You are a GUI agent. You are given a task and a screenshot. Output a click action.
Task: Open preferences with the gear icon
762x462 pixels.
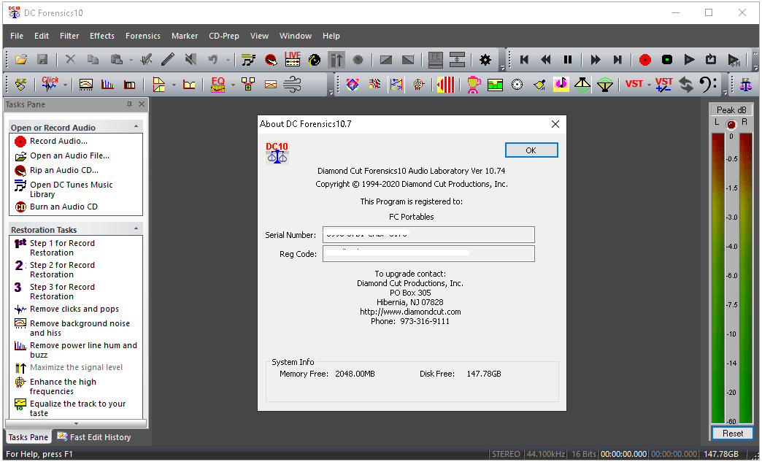click(x=485, y=60)
